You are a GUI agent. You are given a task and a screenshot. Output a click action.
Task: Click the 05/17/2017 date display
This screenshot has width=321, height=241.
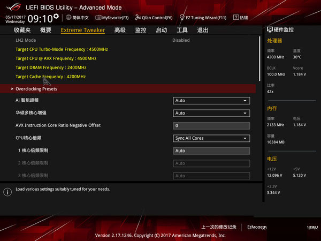click(16, 17)
